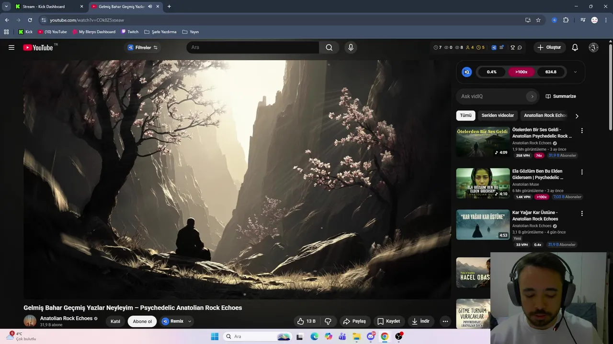Expand the Remix dropdown arrow

point(190,321)
